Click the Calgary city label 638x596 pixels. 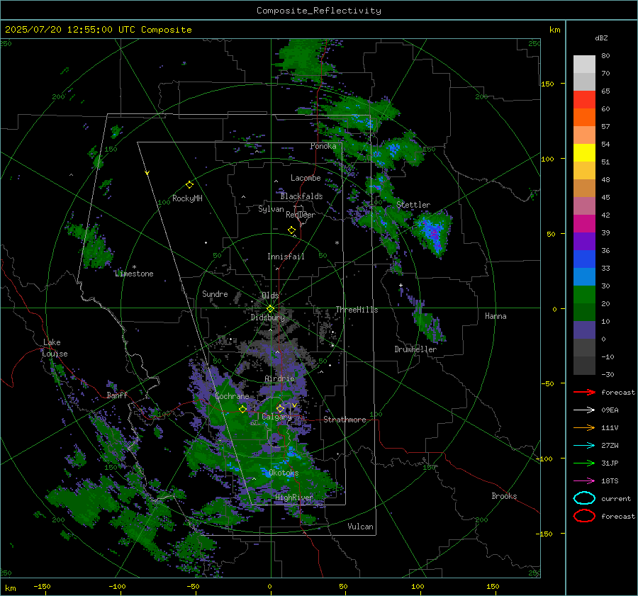pos(276,417)
